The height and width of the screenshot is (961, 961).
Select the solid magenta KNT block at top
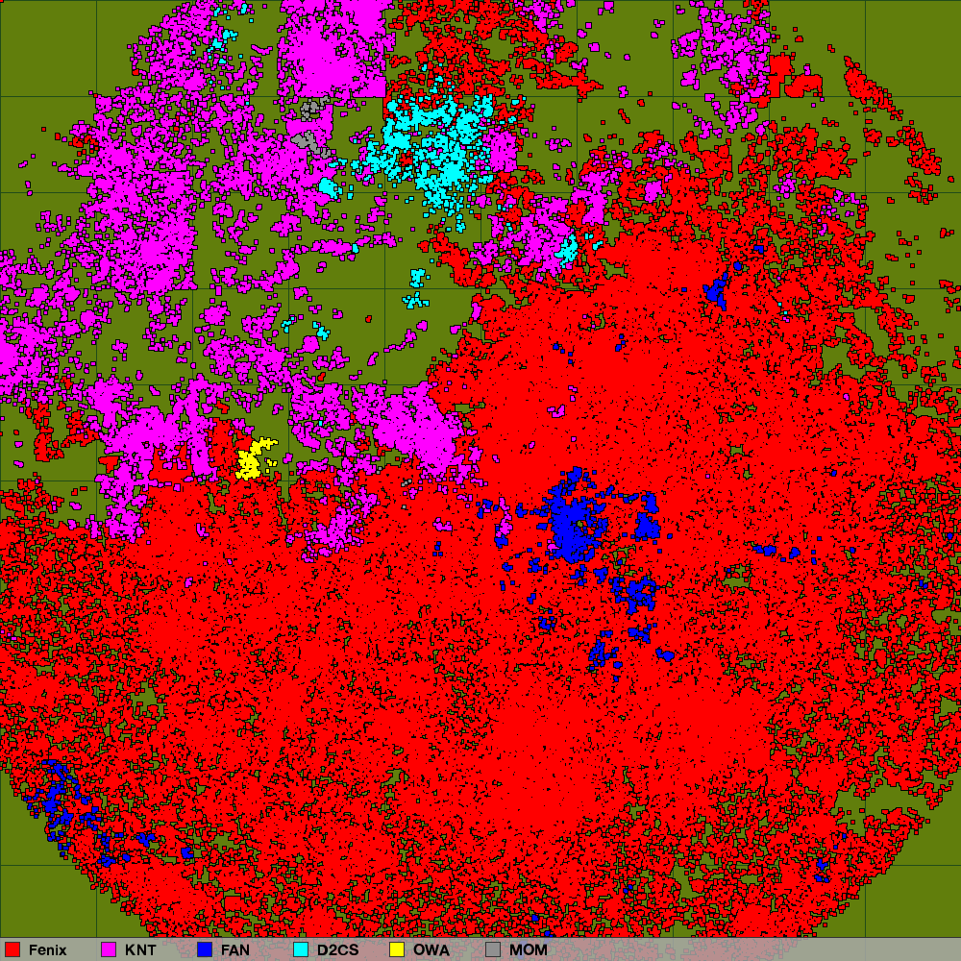coord(332,48)
